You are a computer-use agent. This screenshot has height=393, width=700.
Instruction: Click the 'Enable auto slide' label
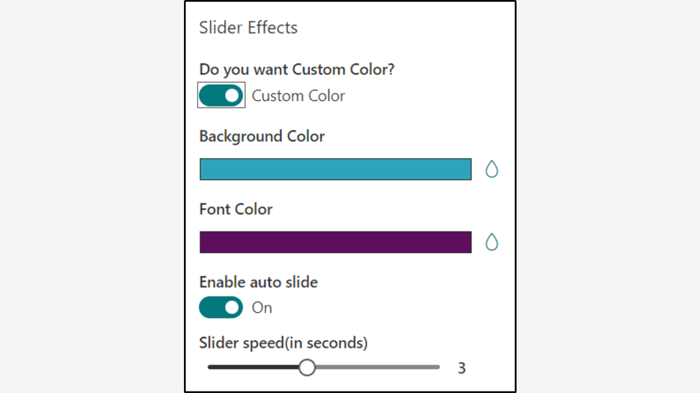click(x=258, y=282)
